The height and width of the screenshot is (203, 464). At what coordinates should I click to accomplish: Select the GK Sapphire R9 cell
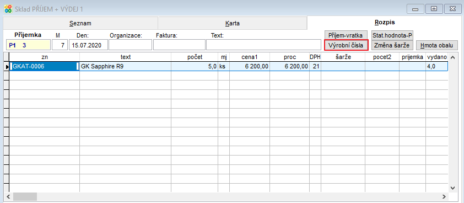(x=125, y=66)
